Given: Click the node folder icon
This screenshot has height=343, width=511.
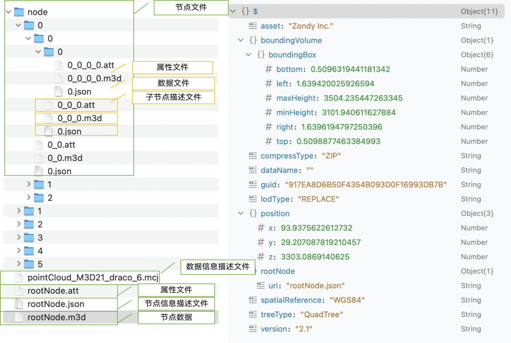Looking at the screenshot, I should 19,12.
